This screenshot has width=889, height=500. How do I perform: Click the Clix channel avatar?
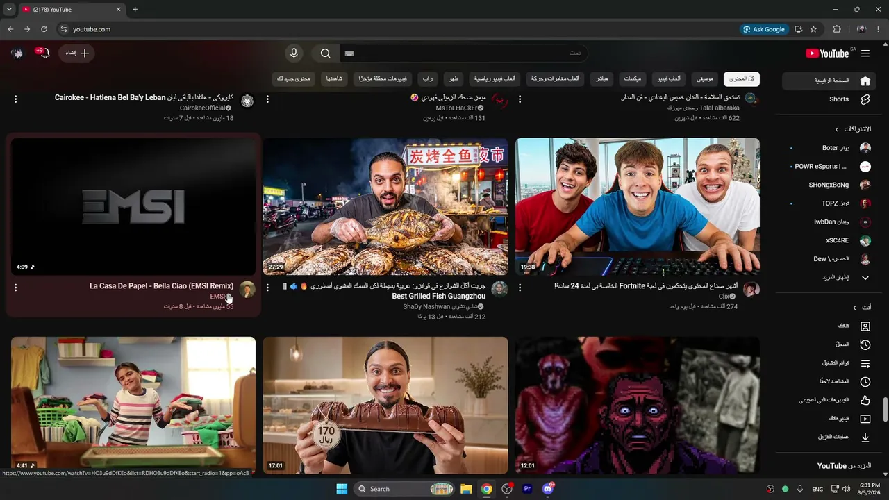(x=751, y=290)
